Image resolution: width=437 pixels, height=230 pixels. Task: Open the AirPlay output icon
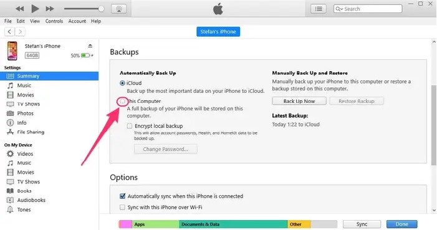pyautogui.click(x=118, y=9)
